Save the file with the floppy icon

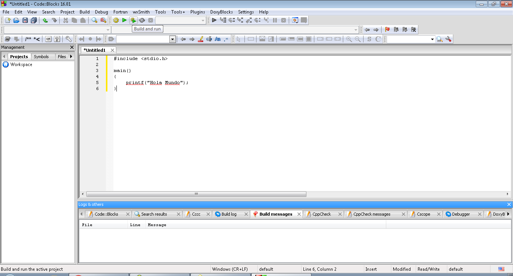click(x=25, y=20)
